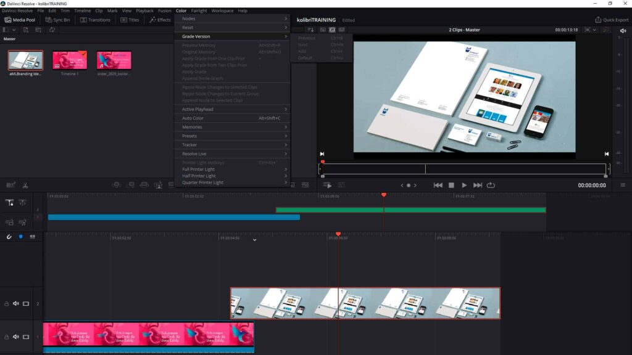Viewport: 632px width, 355px height.
Task: Go to the previous marker with left arrow
Action: pos(402,185)
